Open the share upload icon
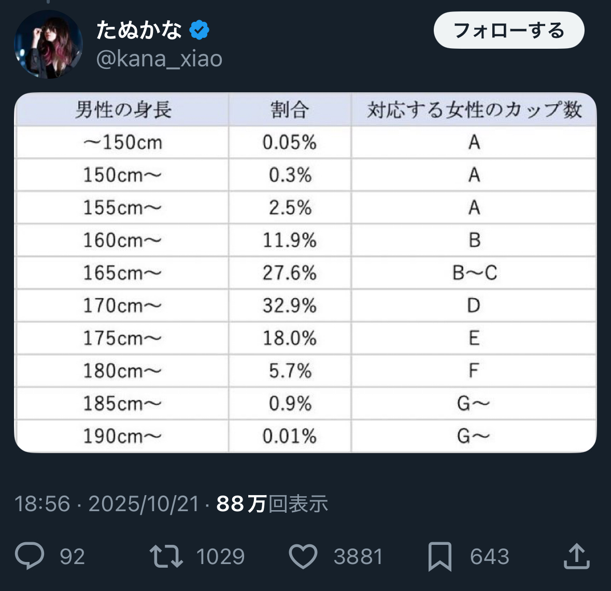The height and width of the screenshot is (591, 611). click(576, 556)
